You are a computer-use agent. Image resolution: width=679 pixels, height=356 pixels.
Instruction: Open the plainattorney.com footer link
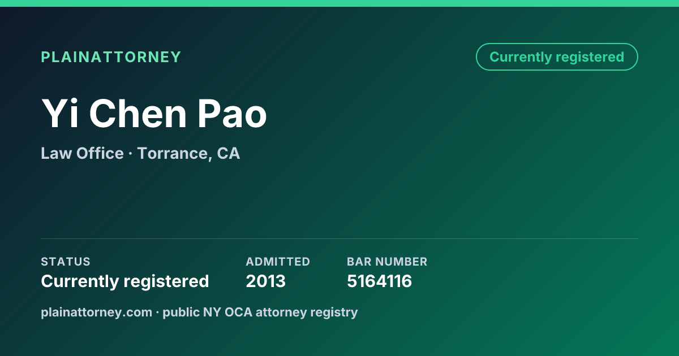coord(96,312)
